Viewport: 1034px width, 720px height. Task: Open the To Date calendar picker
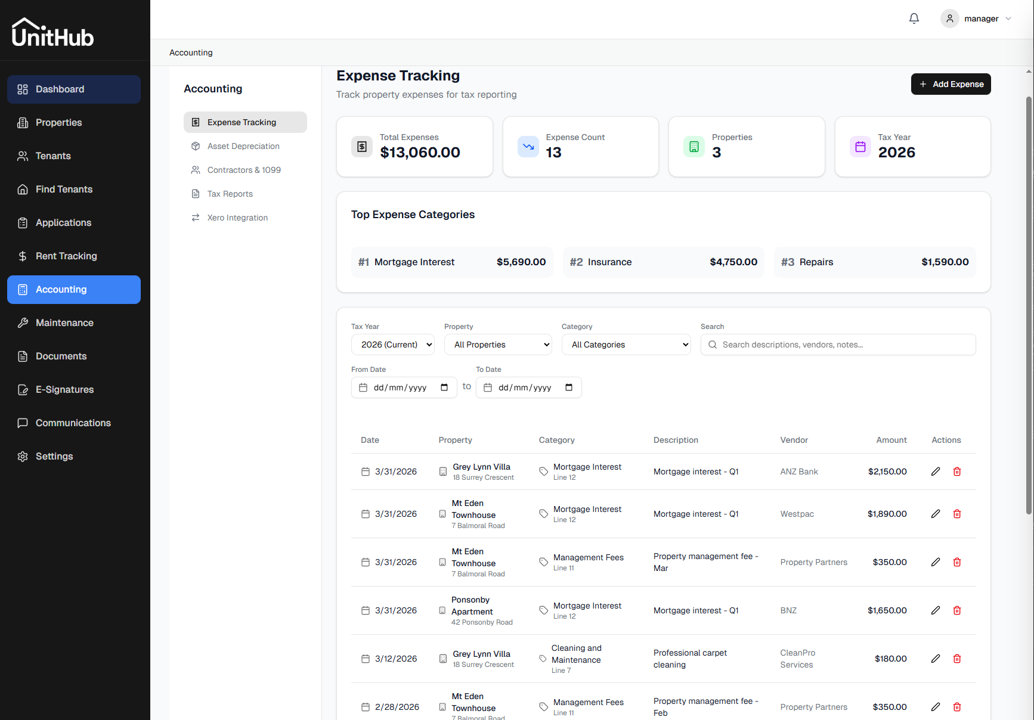[x=569, y=387]
